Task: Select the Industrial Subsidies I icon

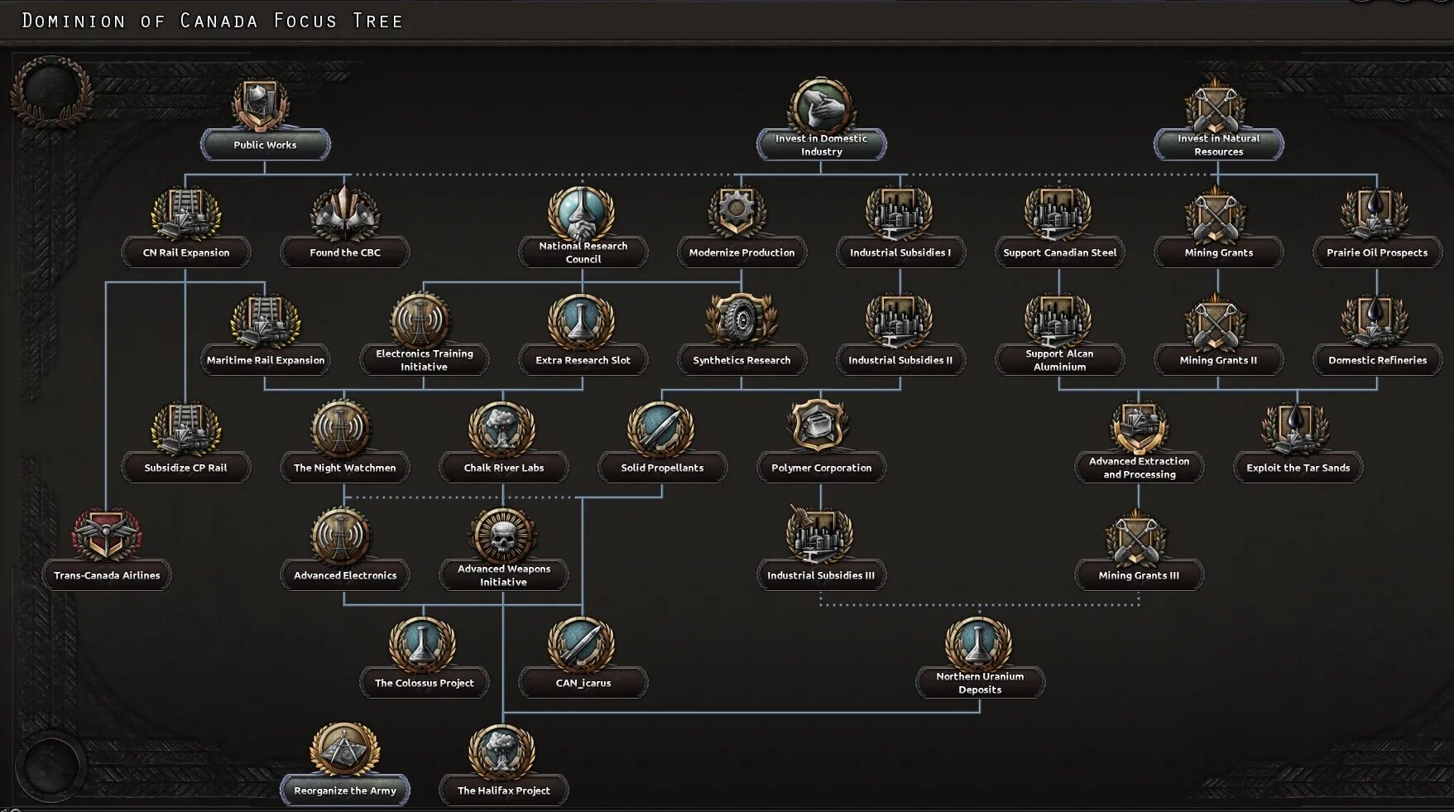Action: tap(900, 214)
